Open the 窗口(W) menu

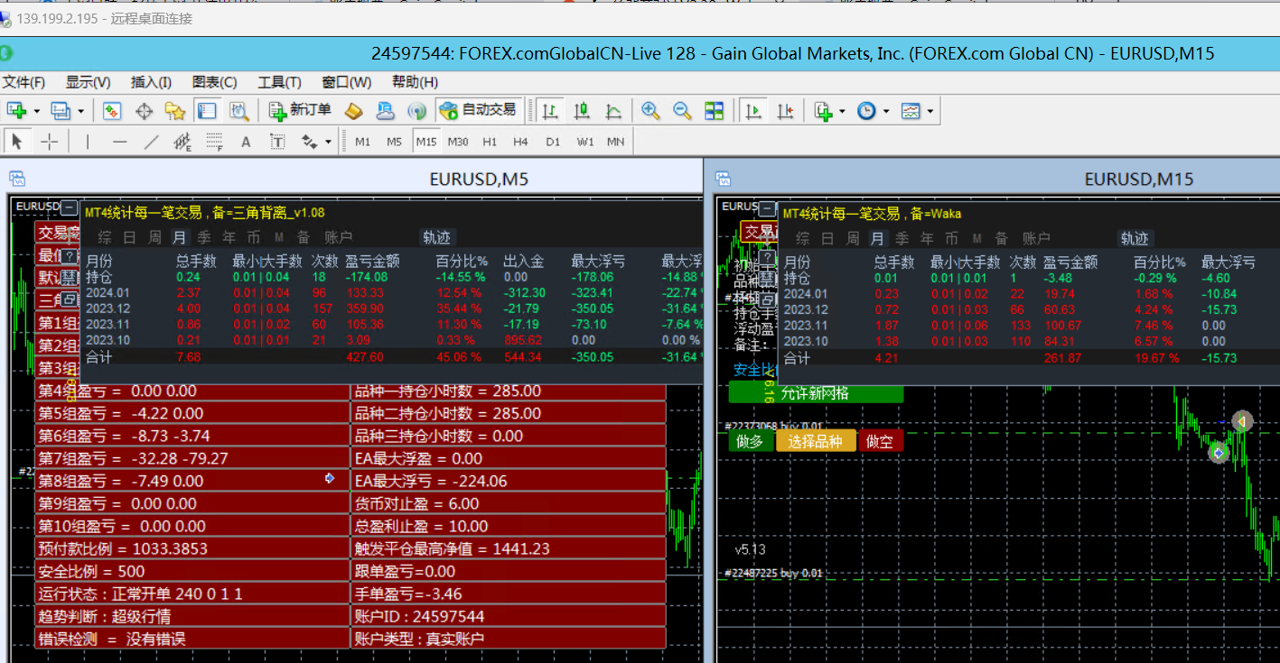347,82
